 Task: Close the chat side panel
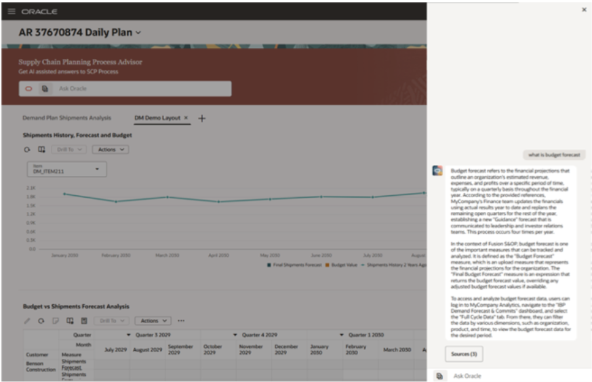coord(584,9)
